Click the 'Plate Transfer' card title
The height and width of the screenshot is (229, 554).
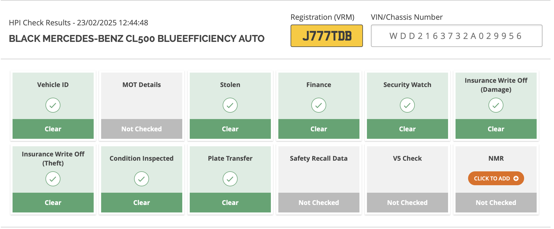click(230, 158)
